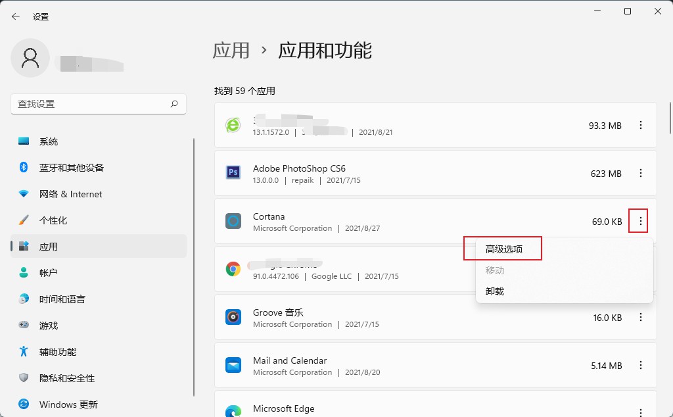Click the search magnifier icon
673x417 pixels.
(x=174, y=104)
